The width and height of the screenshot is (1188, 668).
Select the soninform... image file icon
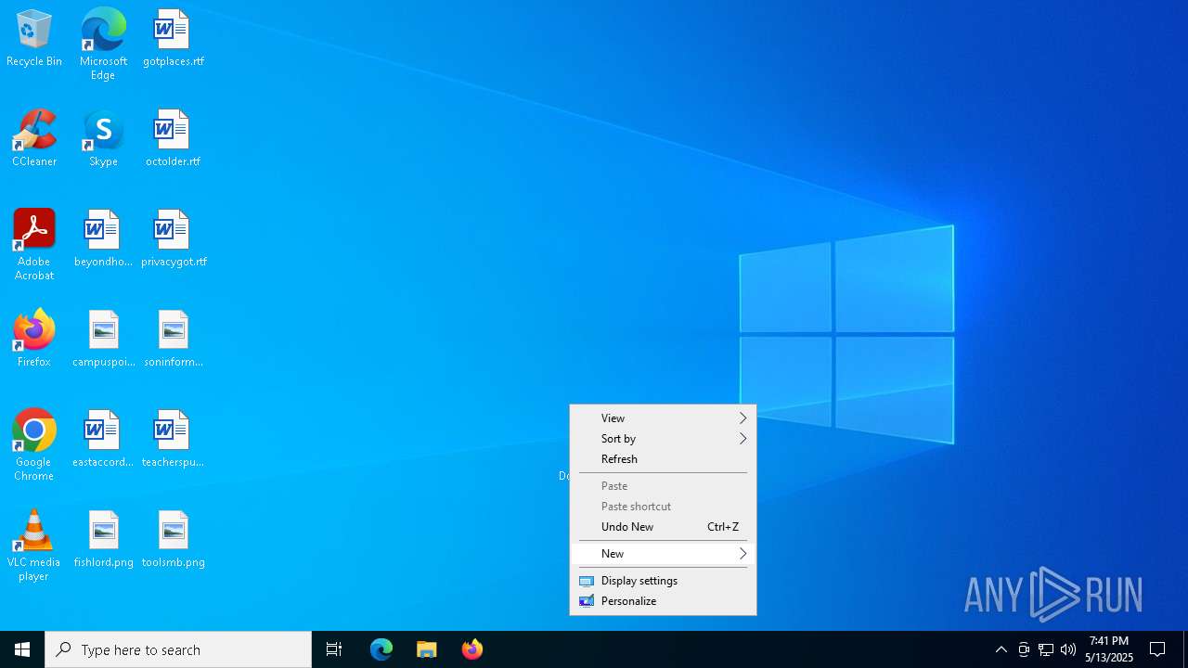(173, 340)
